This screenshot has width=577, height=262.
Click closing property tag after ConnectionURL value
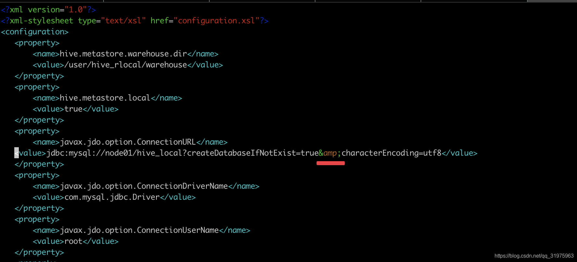pos(39,164)
